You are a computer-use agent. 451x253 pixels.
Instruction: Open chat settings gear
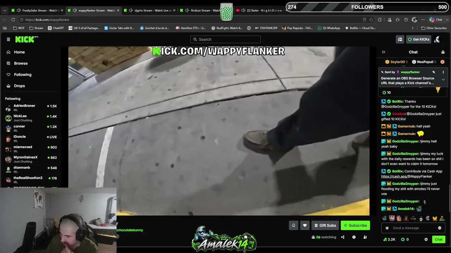point(426,239)
